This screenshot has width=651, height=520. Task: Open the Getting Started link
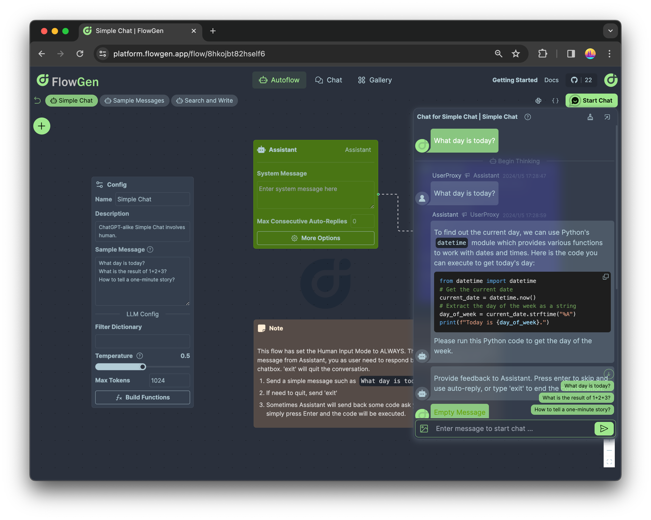coord(514,80)
